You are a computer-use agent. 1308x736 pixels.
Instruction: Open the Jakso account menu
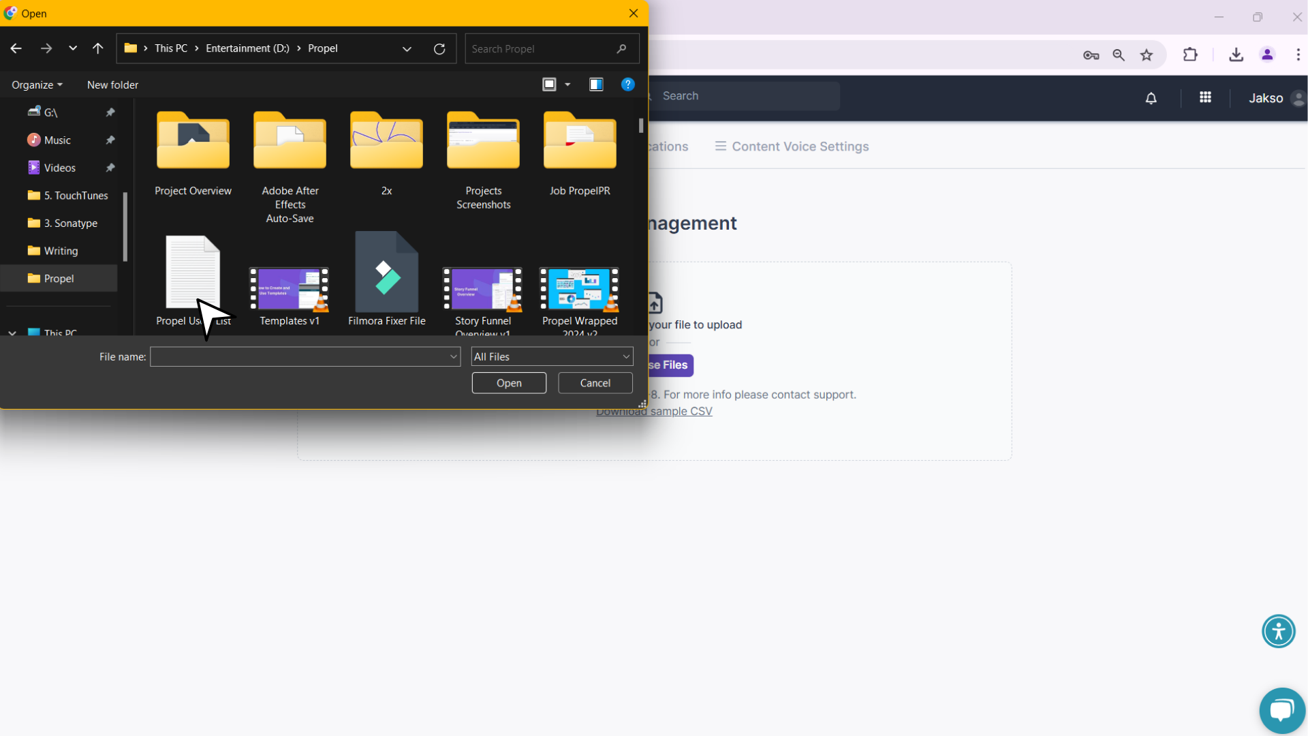coord(1277,98)
